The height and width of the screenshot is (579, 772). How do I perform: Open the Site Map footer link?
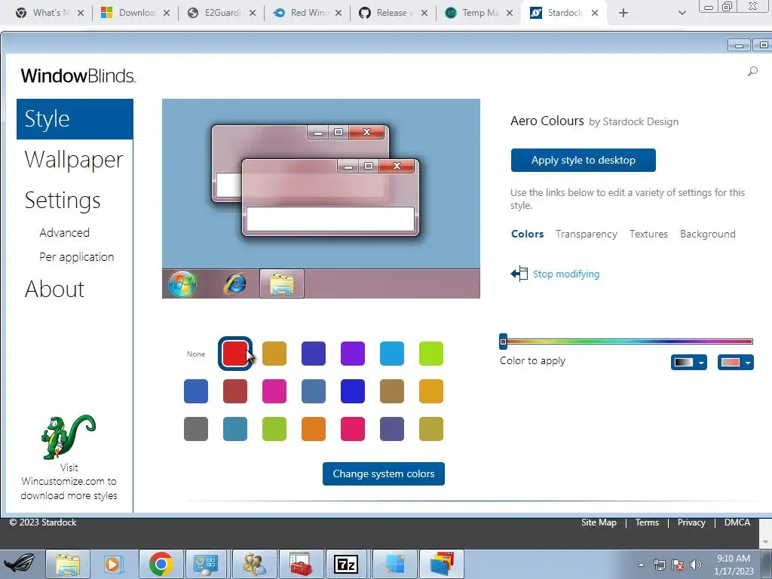[x=599, y=522]
